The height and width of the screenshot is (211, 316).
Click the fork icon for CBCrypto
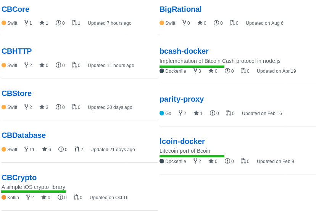click(28, 197)
